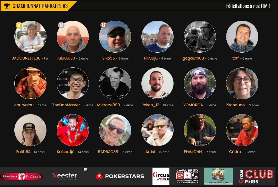Open the Fabien Perrot ProCoach logo
Screen dimensions: 278x187
point(22,177)
